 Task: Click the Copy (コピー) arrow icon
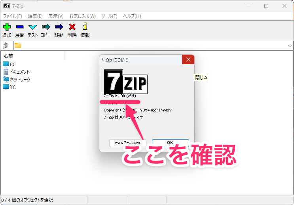pos(46,27)
